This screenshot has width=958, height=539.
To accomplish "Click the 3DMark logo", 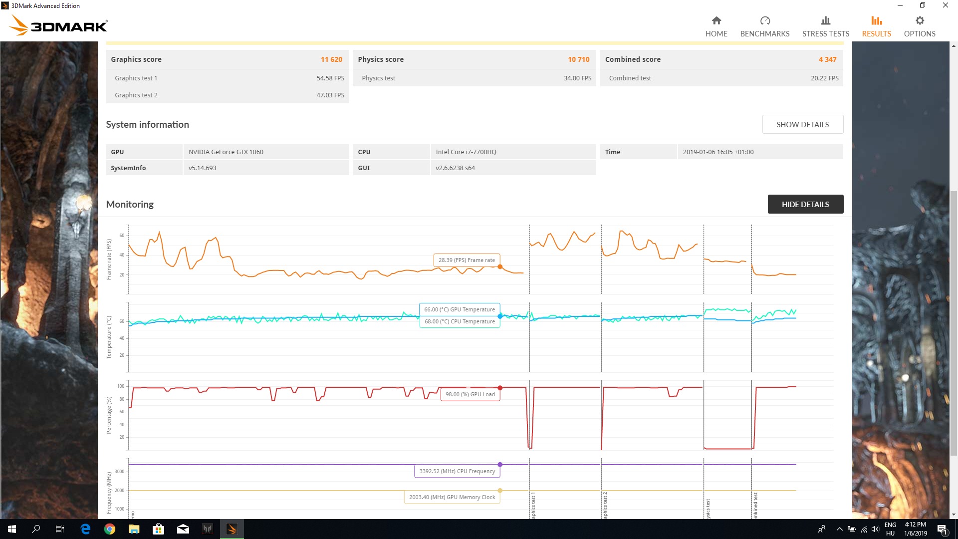I will click(x=58, y=25).
